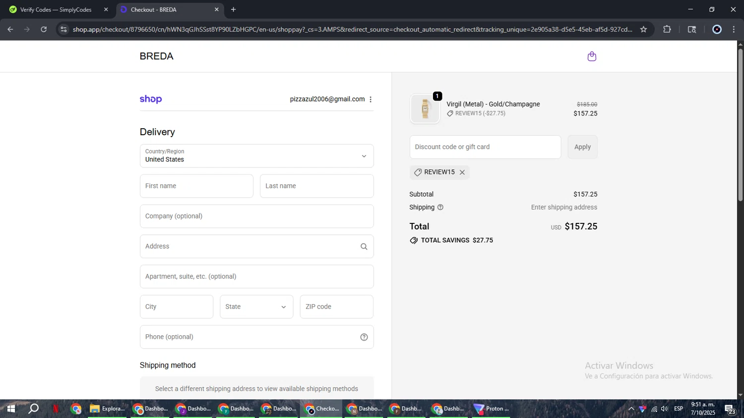
Task: Click ESP language indicator
Action: pos(679,409)
